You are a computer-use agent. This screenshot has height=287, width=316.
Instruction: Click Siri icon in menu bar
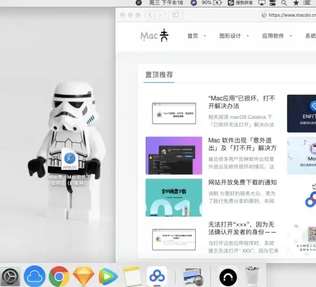193,3
